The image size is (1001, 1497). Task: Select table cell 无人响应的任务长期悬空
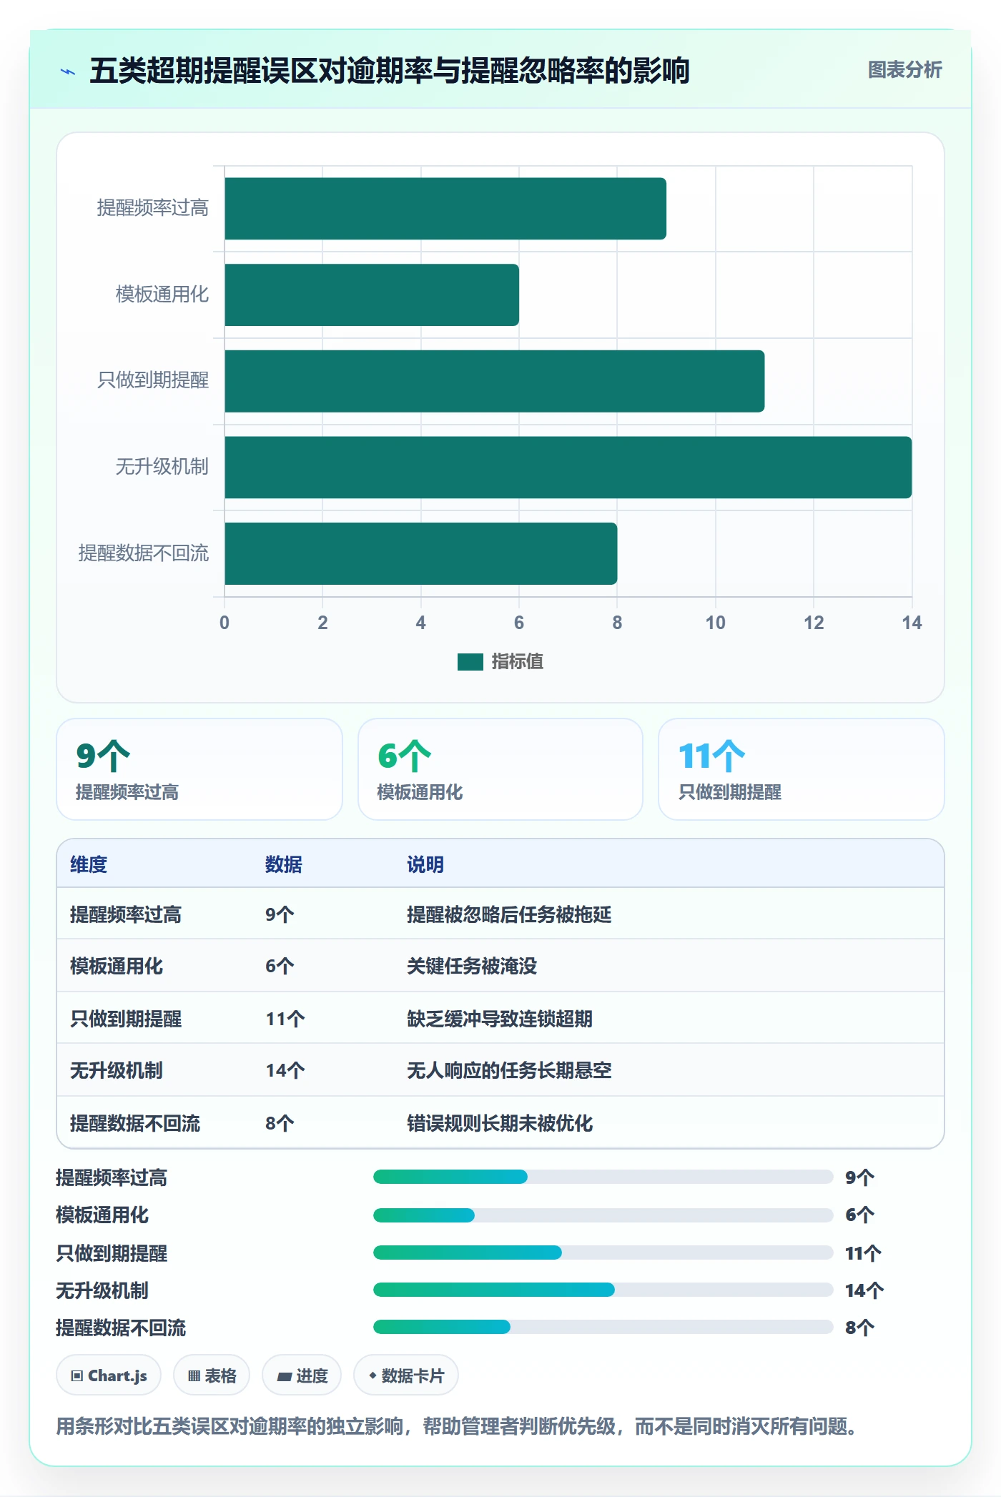pyautogui.click(x=509, y=1070)
